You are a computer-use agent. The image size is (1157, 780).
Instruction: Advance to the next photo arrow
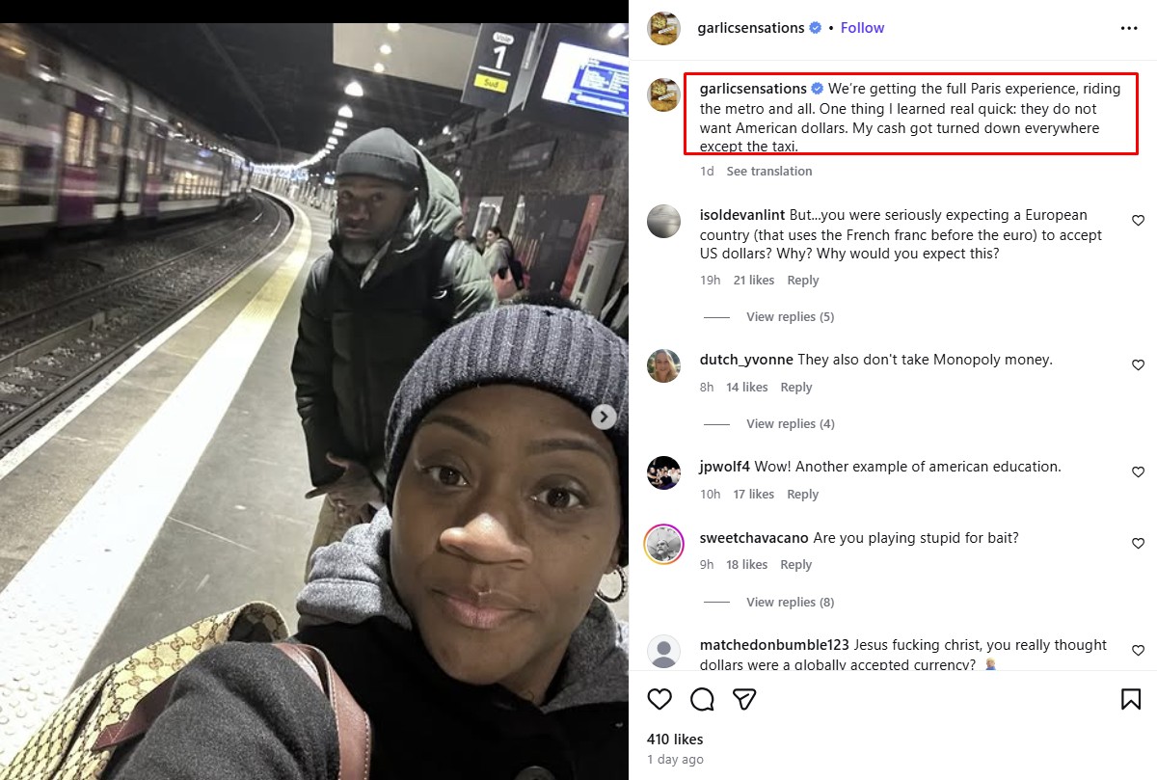click(604, 417)
